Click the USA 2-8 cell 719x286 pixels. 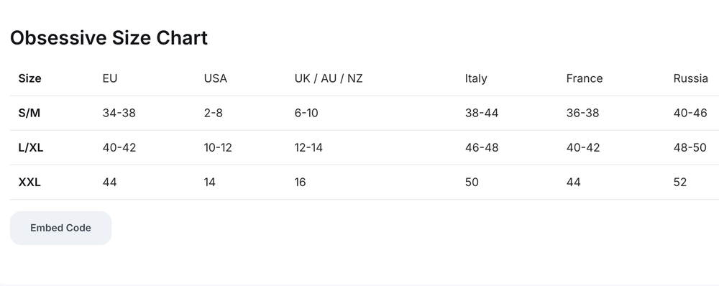[x=214, y=113]
